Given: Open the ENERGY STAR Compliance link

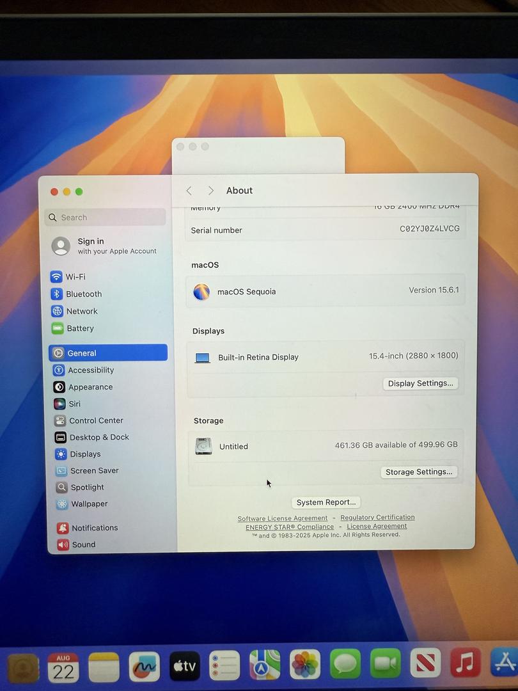Looking at the screenshot, I should click(290, 527).
